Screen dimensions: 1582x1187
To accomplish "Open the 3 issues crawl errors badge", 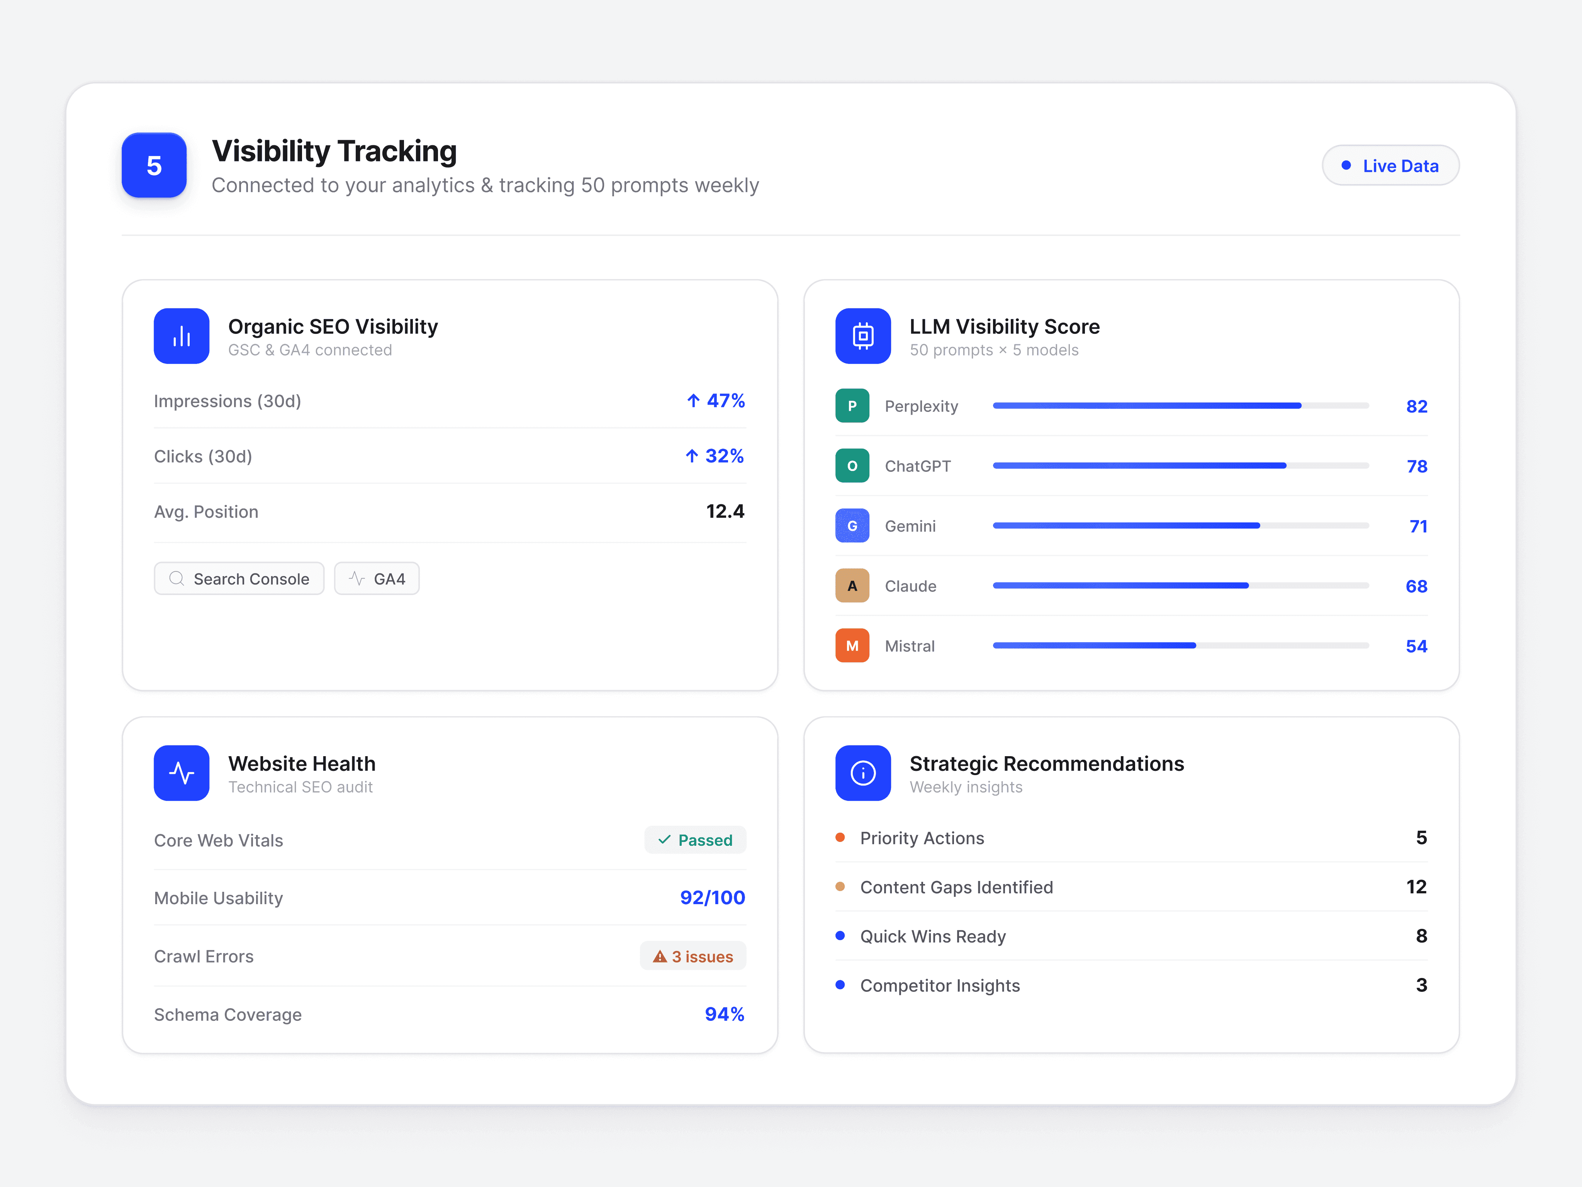I will (x=692, y=957).
